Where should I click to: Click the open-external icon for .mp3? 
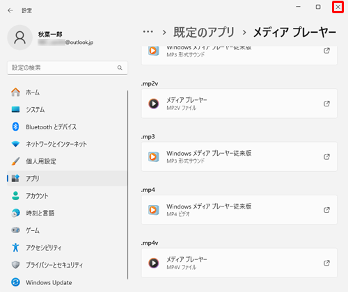tap(326, 157)
